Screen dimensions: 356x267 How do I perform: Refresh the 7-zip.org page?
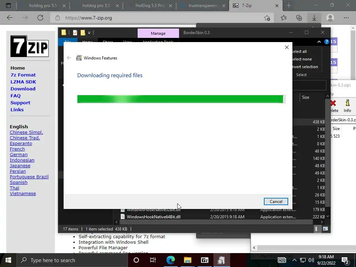coord(40,18)
